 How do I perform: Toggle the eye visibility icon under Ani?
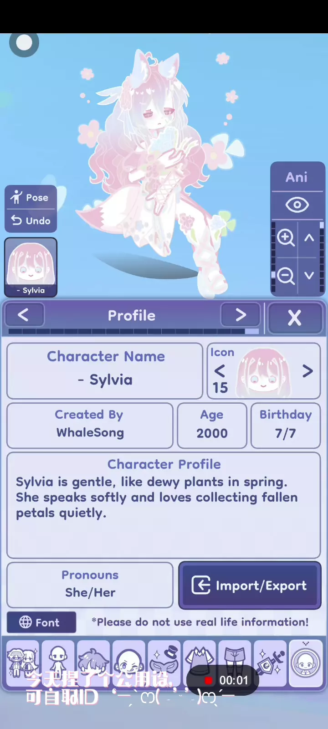click(297, 205)
